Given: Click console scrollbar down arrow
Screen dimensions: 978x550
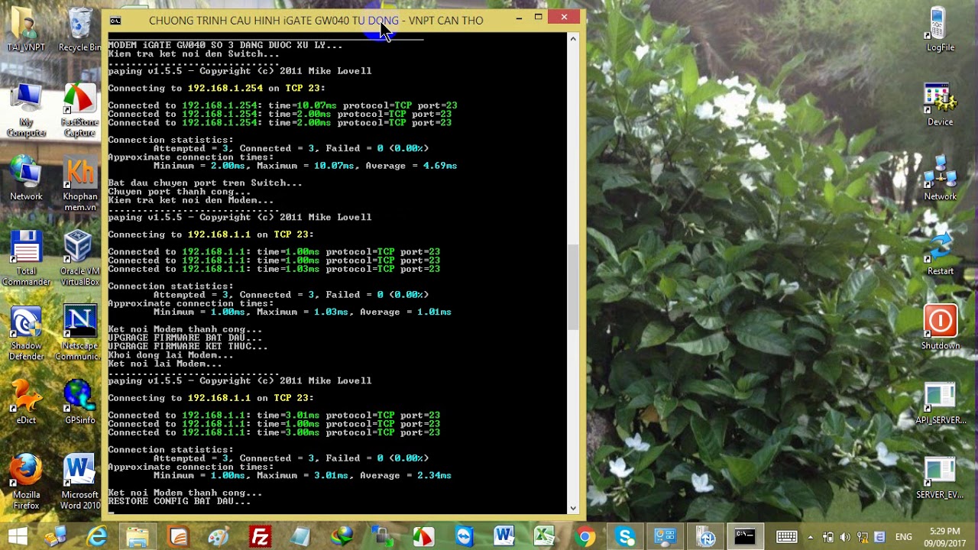Looking at the screenshot, I should [573, 507].
